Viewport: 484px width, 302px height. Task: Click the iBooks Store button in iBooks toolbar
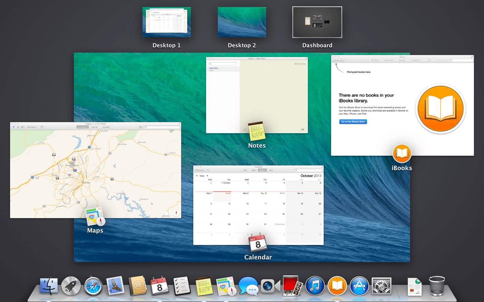click(x=339, y=60)
